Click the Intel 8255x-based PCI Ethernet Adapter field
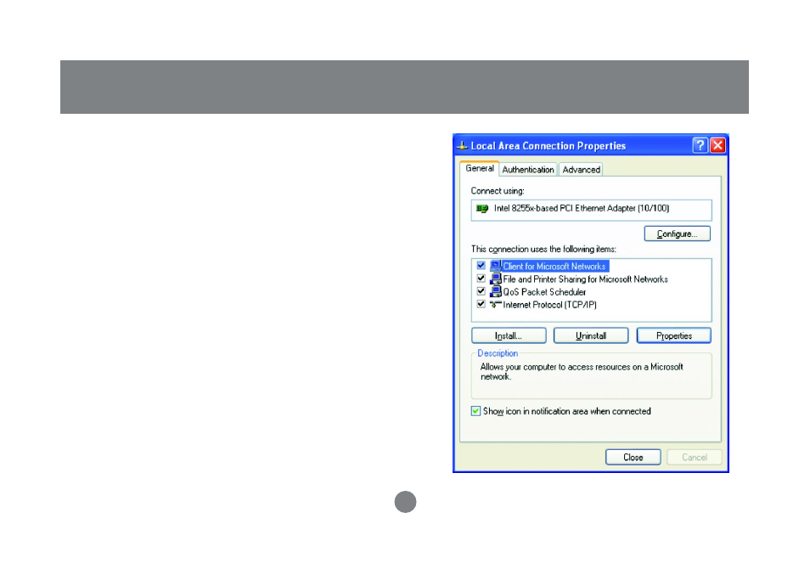The height and width of the screenshot is (563, 810). pos(592,211)
